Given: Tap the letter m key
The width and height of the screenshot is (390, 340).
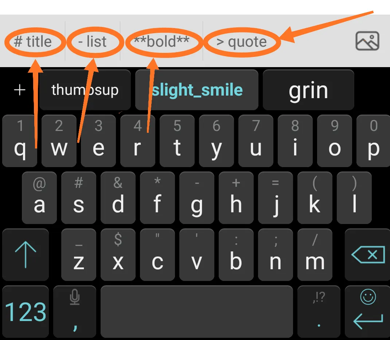Looking at the screenshot, I should (x=315, y=255).
